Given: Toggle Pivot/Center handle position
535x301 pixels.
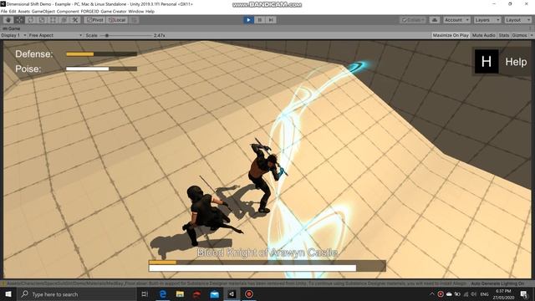Looking at the screenshot, I should [94, 20].
